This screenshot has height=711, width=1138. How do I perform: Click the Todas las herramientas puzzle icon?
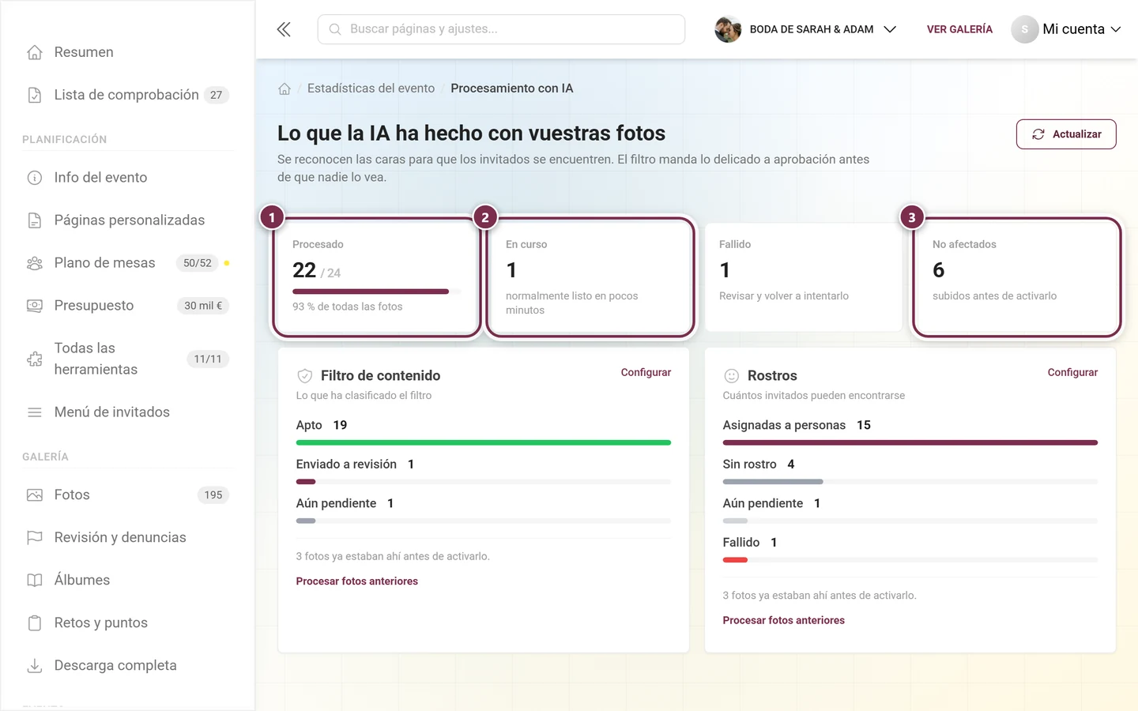[x=35, y=359]
